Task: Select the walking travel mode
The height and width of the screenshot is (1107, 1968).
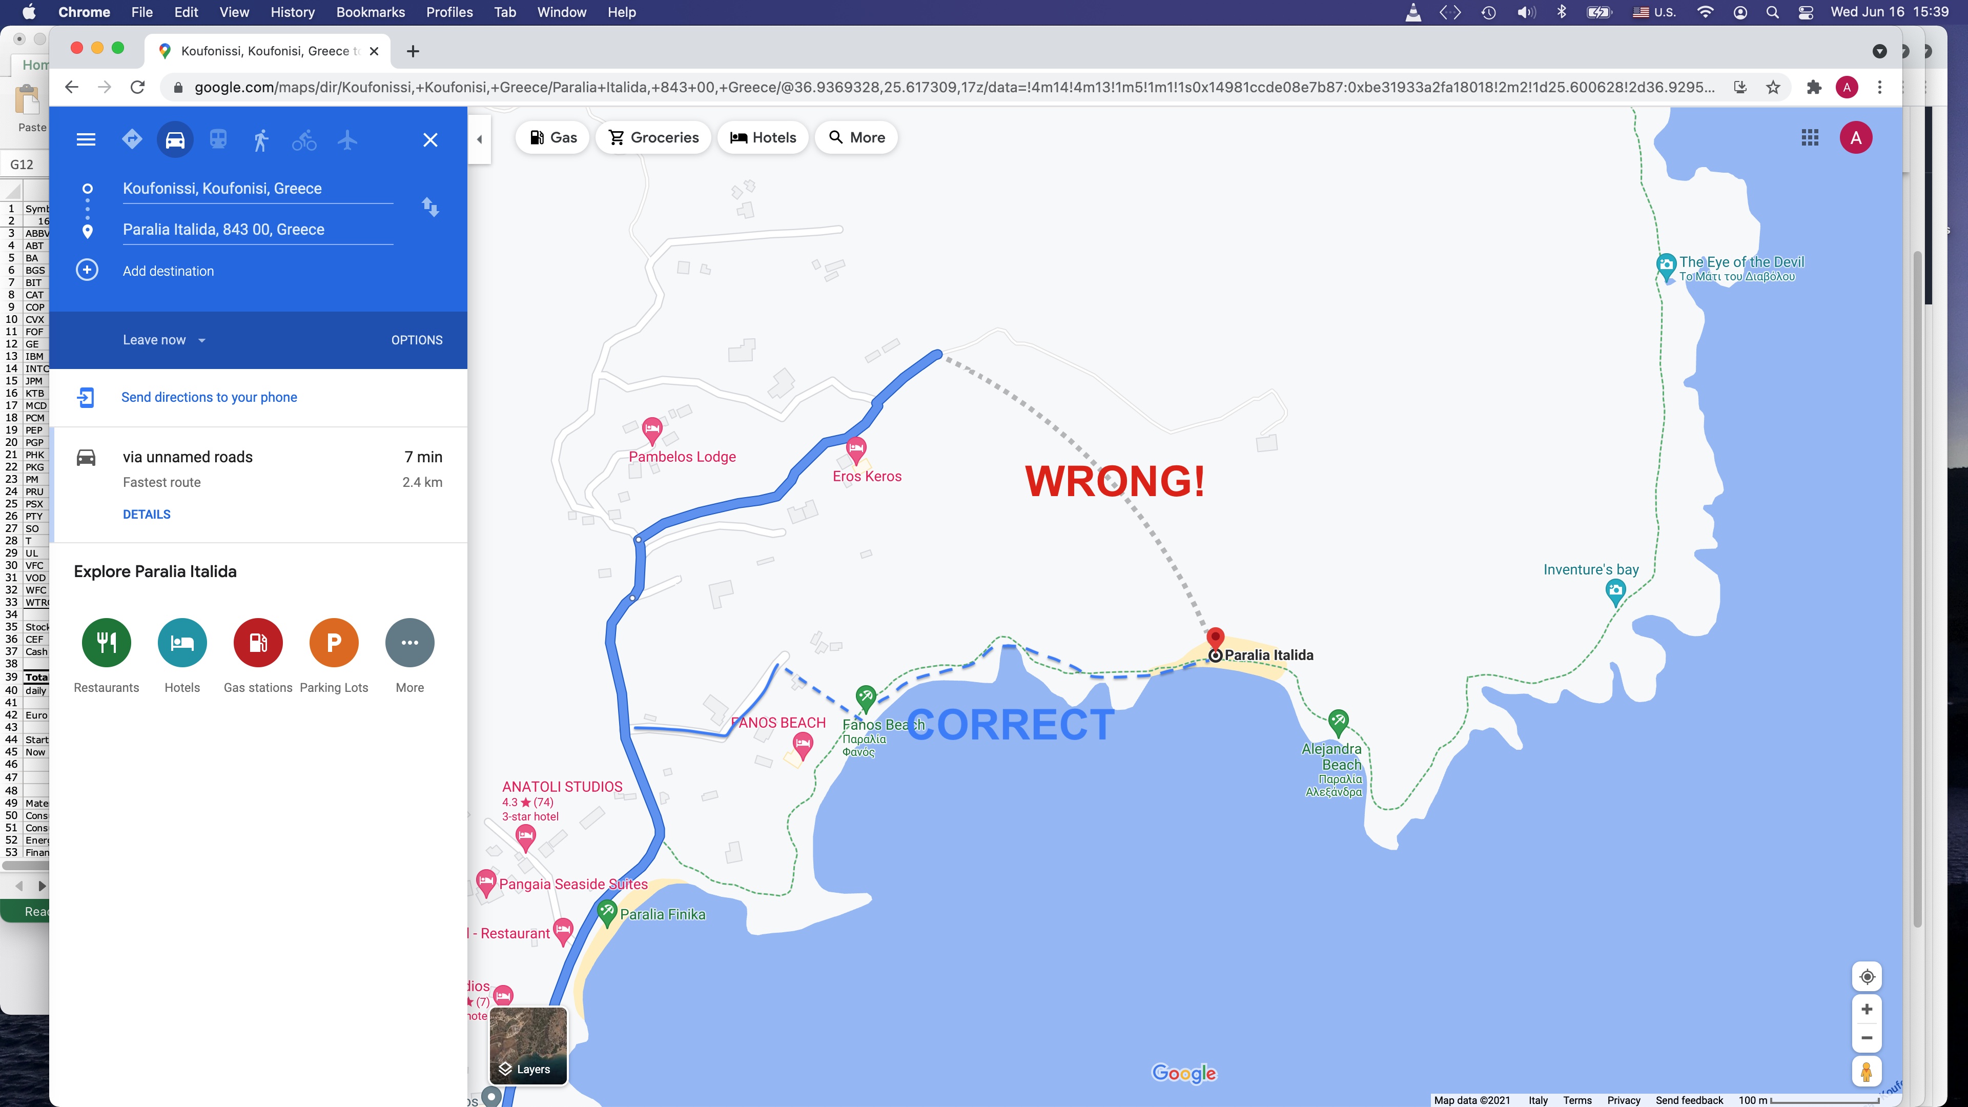Action: pos(260,140)
